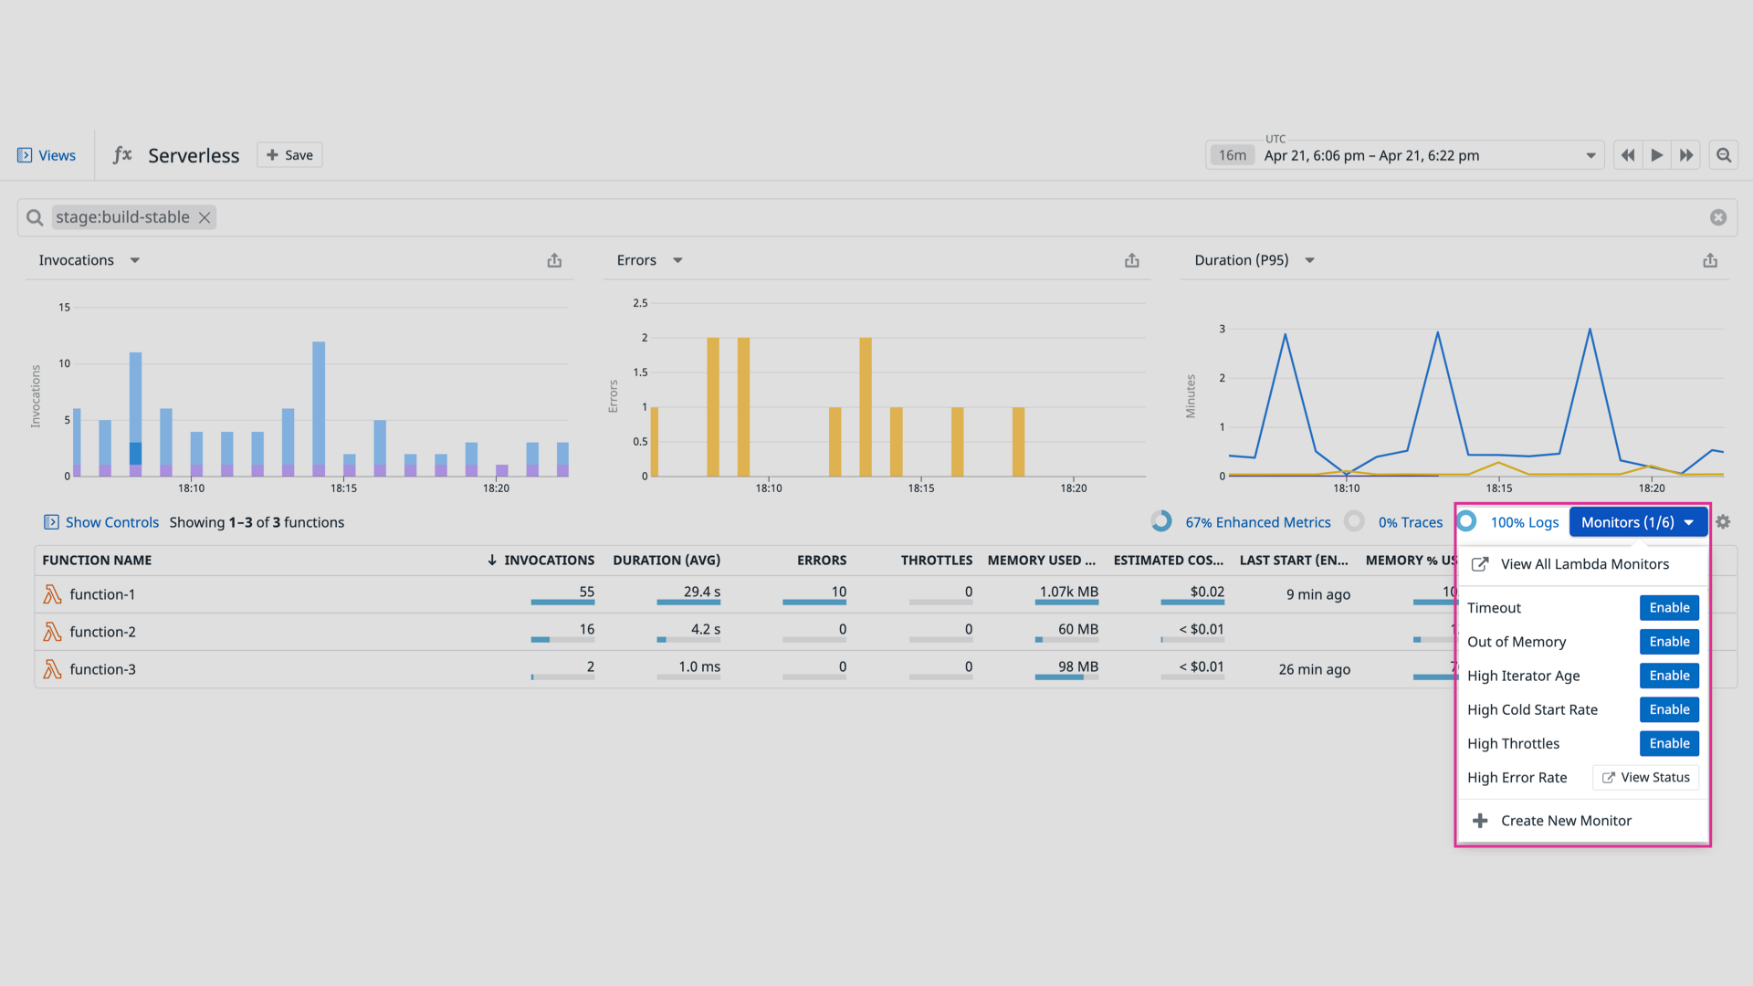The image size is (1753, 986).
Task: Open search with the magnifier icon top right
Action: tap(1724, 155)
